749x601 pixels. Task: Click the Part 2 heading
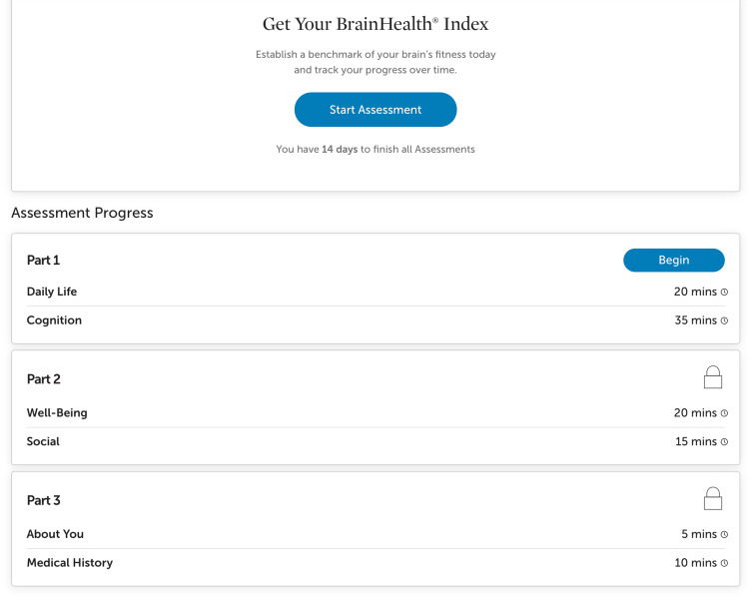tap(44, 379)
